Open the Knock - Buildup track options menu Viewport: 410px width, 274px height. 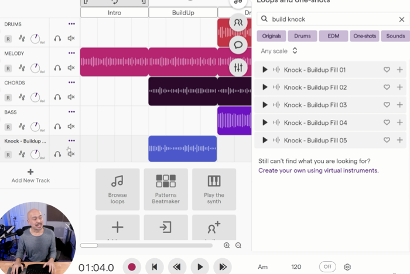(x=71, y=141)
